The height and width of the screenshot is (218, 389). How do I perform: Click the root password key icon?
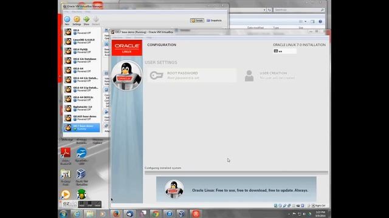(x=157, y=75)
